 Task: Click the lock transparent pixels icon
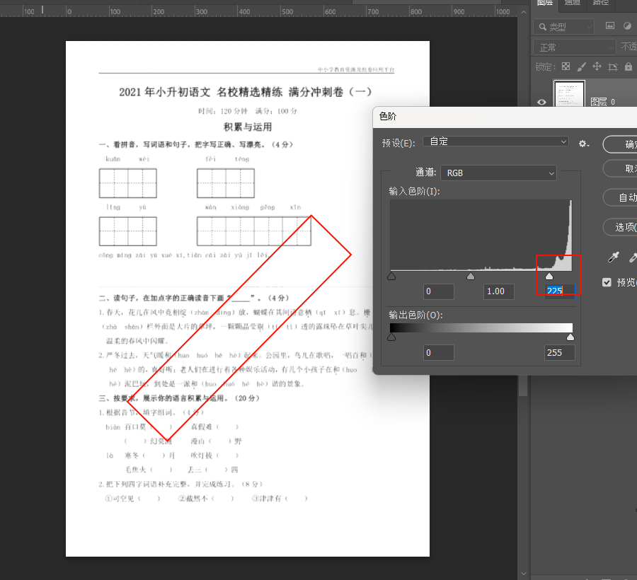point(566,66)
